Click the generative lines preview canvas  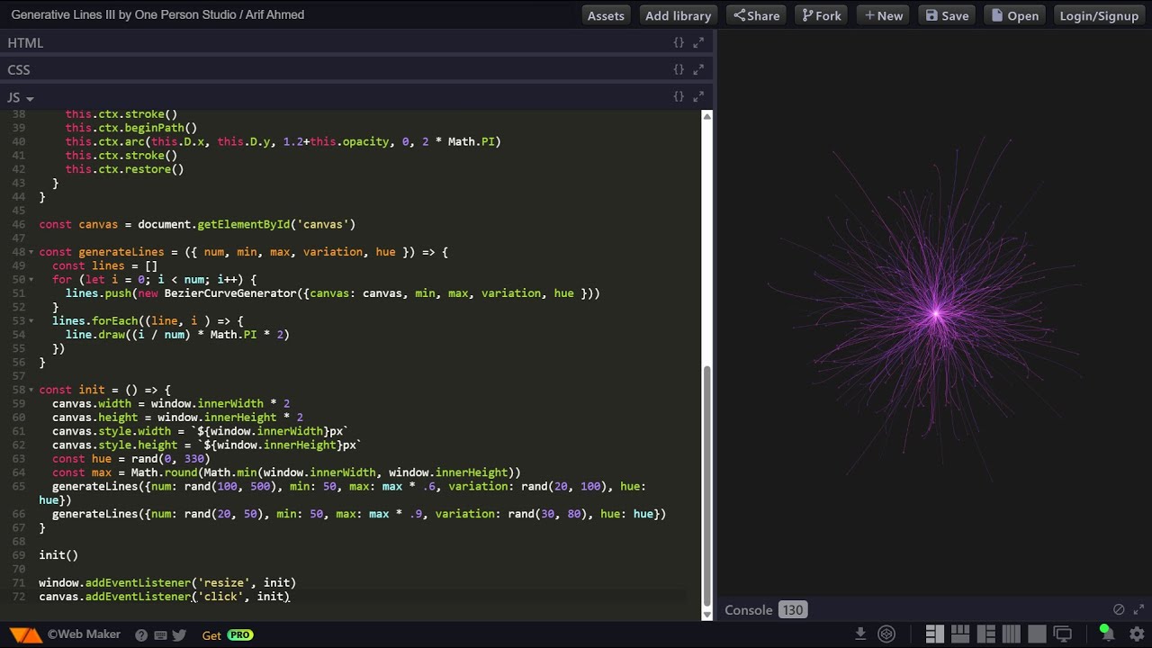tap(934, 315)
